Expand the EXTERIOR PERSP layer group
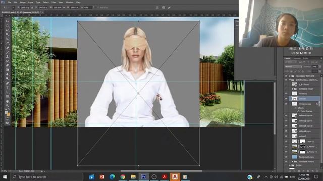The width and height of the screenshot is (323, 181). (293, 89)
